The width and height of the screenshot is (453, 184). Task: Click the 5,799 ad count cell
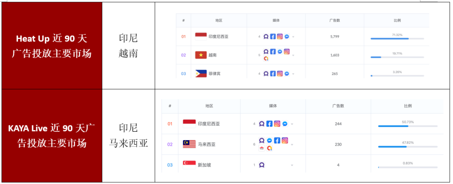pyautogui.click(x=334, y=37)
